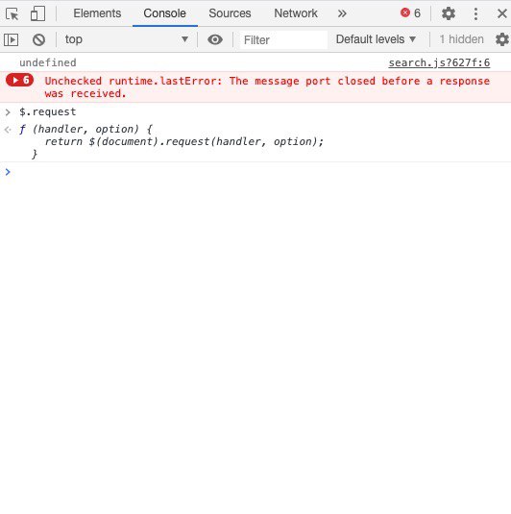Viewport: 511px width, 514px height.
Task: Focus the Filter input field
Action: coord(283,40)
